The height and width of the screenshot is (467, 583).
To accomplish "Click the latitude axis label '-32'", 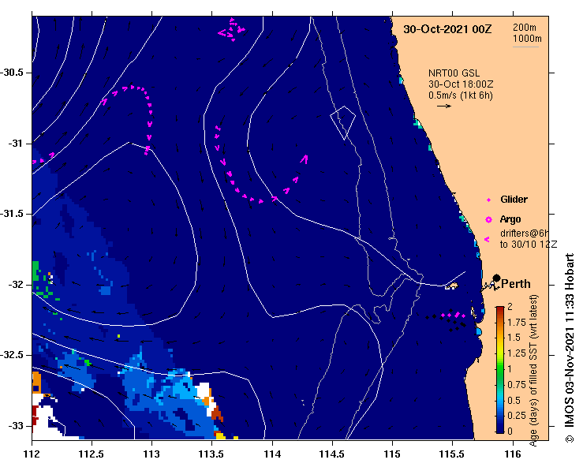I will (15, 285).
